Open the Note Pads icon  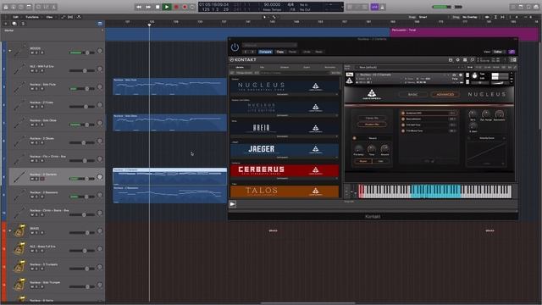521,7
